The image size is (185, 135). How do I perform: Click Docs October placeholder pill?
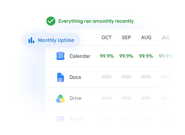click(x=107, y=77)
